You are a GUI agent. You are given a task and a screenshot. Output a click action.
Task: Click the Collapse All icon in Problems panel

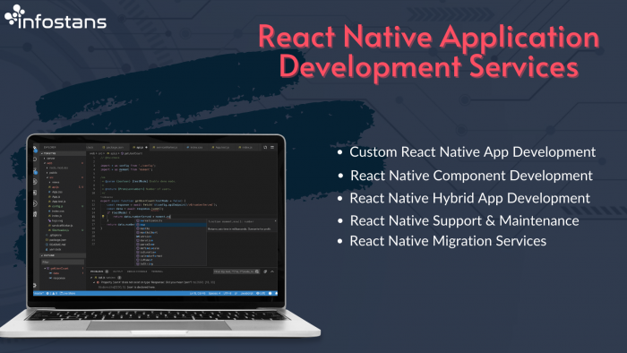tap(265, 271)
